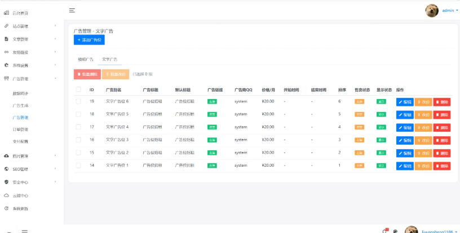Viewport: 460px width, 233px height.
Task: Switch to the 横幅广告 tab
Action: click(86, 60)
